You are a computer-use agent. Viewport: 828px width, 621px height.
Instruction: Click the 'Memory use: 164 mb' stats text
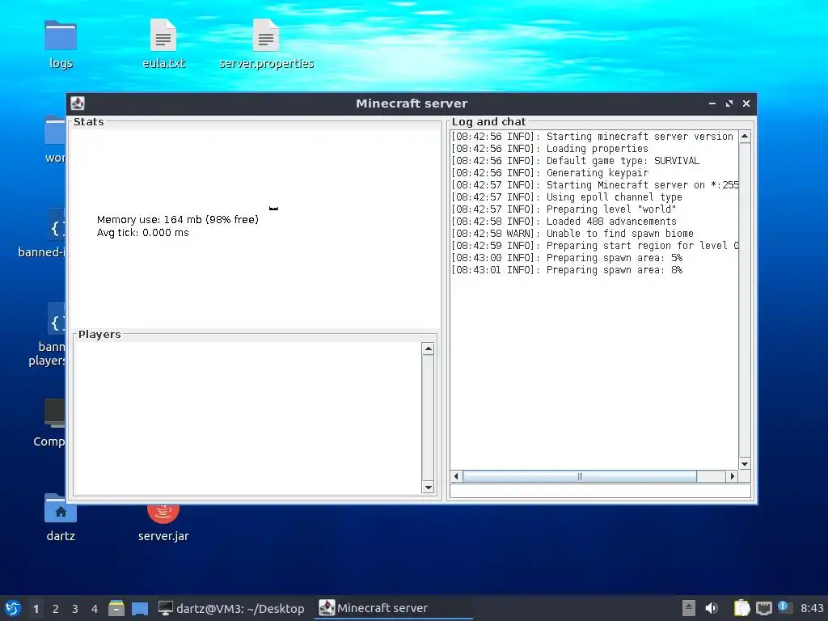(177, 220)
